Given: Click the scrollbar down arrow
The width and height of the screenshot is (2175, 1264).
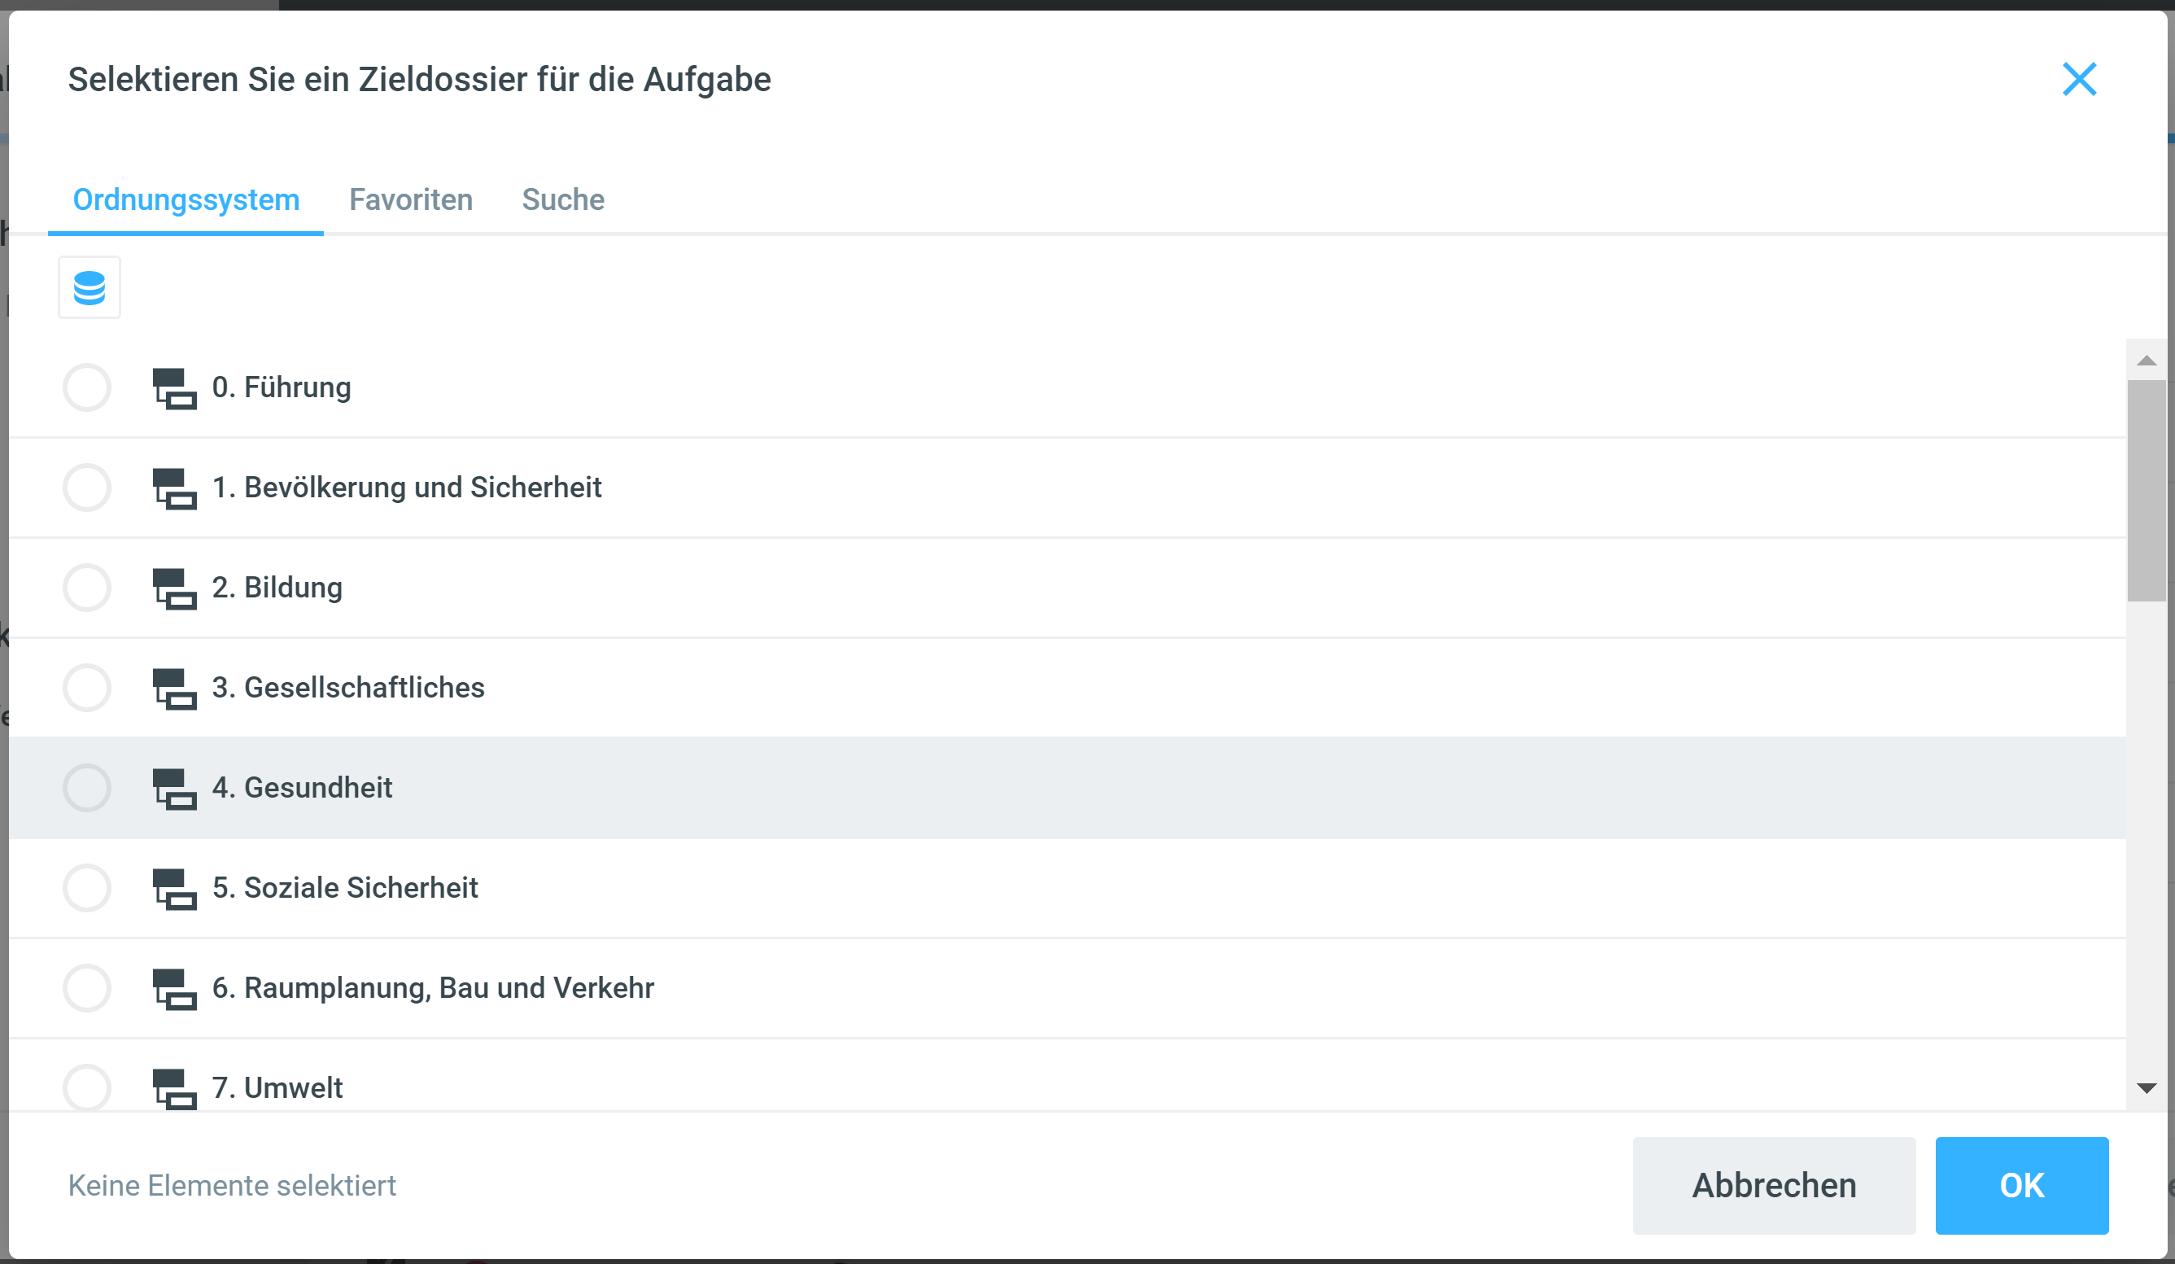Looking at the screenshot, I should tap(2146, 1089).
